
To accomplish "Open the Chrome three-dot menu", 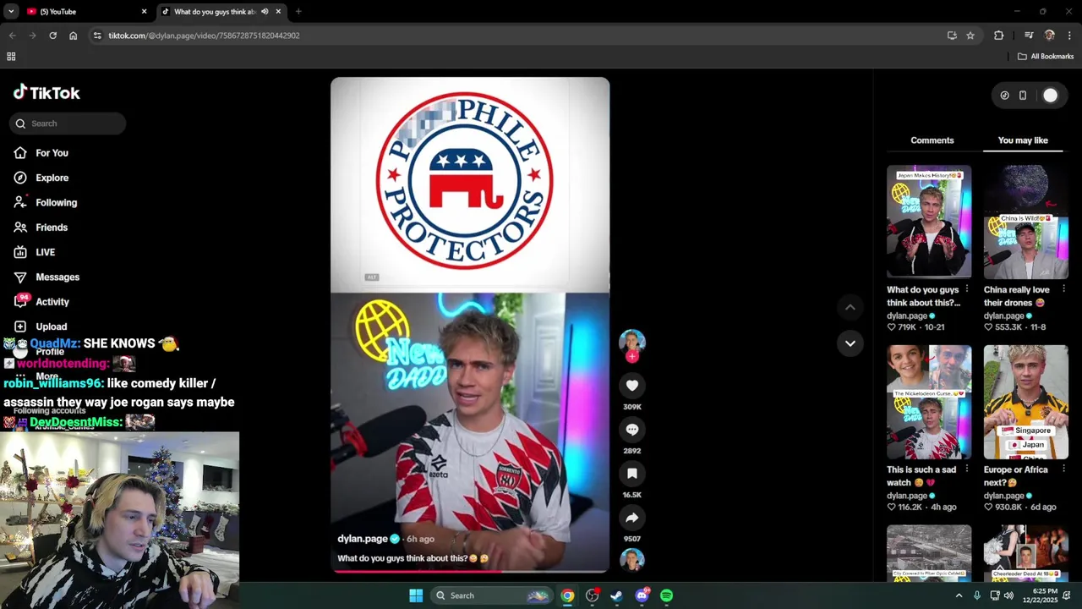I will click(1069, 36).
